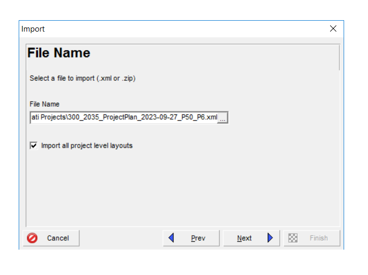Click the Cancel button
The width and height of the screenshot is (368, 275).
coord(51,238)
